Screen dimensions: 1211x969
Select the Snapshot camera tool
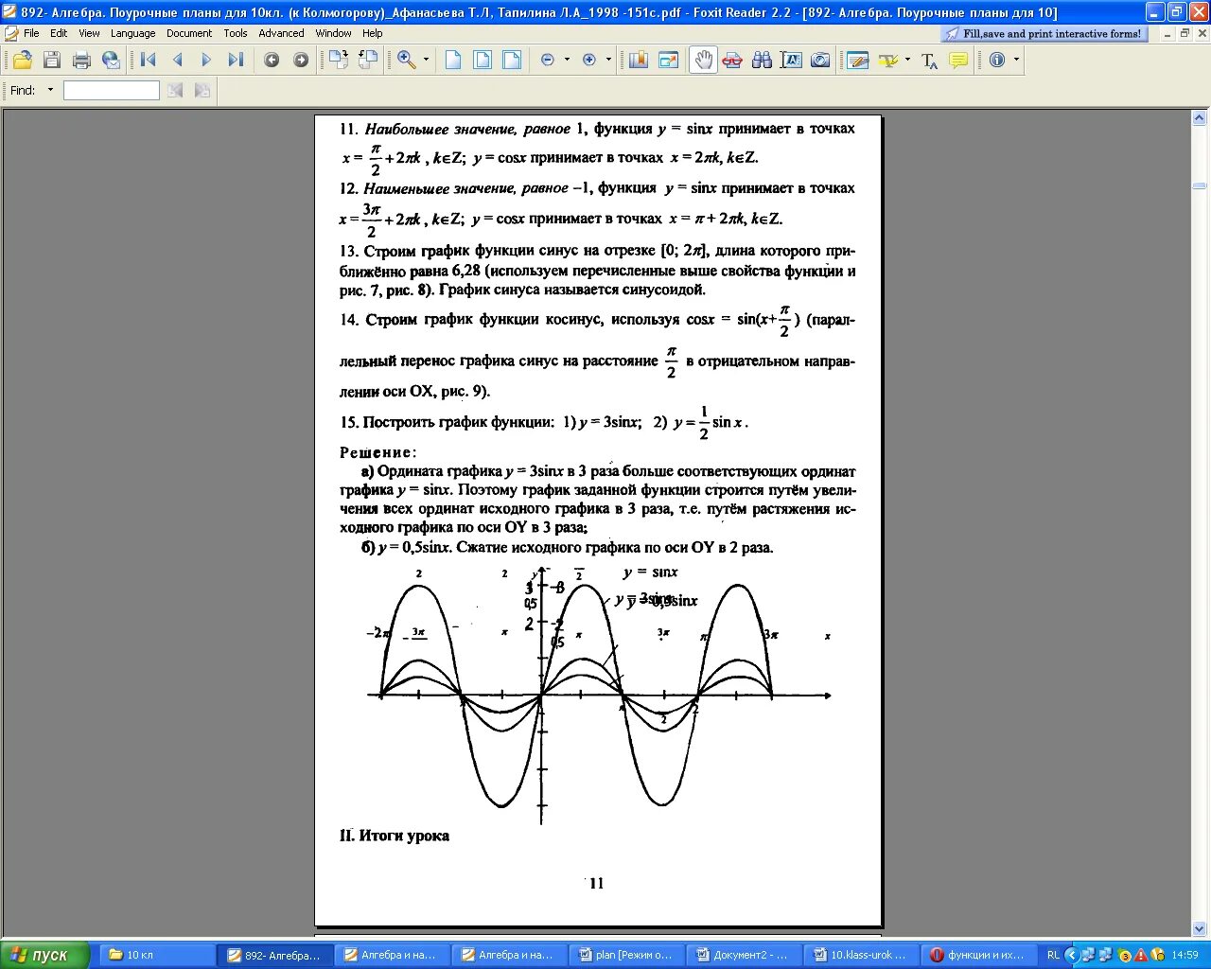(x=820, y=60)
